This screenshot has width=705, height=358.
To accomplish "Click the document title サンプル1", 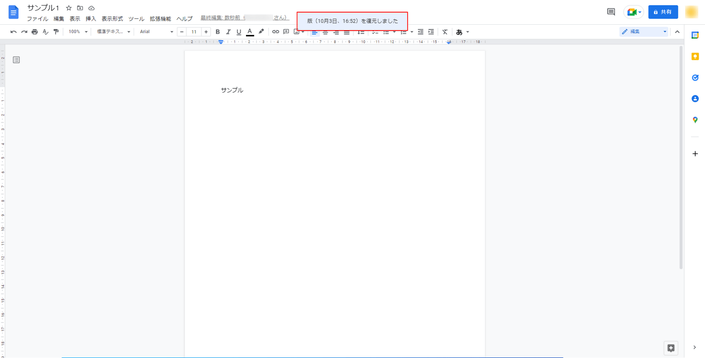I will (43, 8).
